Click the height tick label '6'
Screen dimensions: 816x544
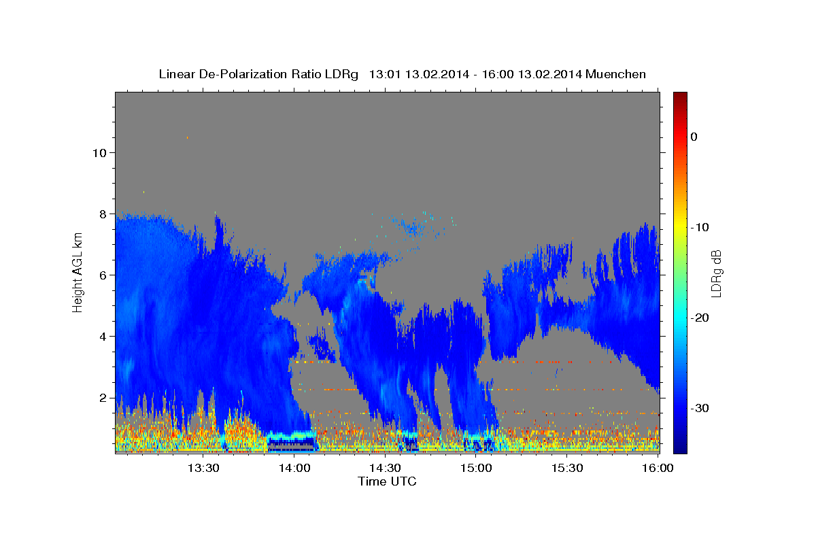coord(103,275)
